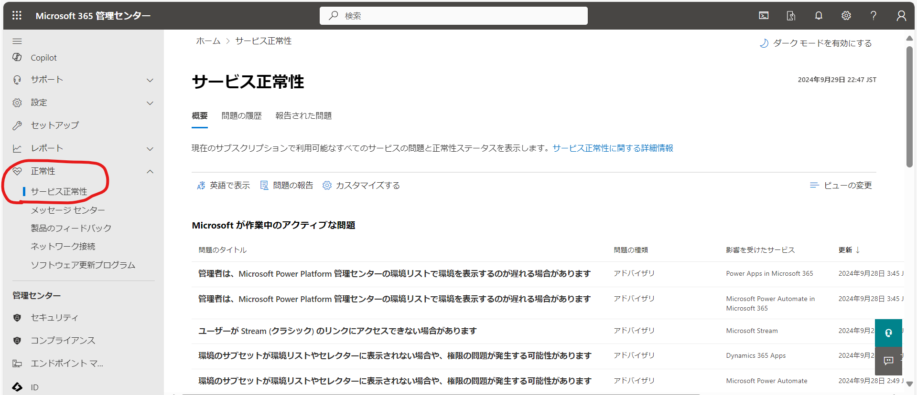Screen dimensions: 917x395
Task: Click the page vertical scrollbar thumb
Action: click(909, 107)
